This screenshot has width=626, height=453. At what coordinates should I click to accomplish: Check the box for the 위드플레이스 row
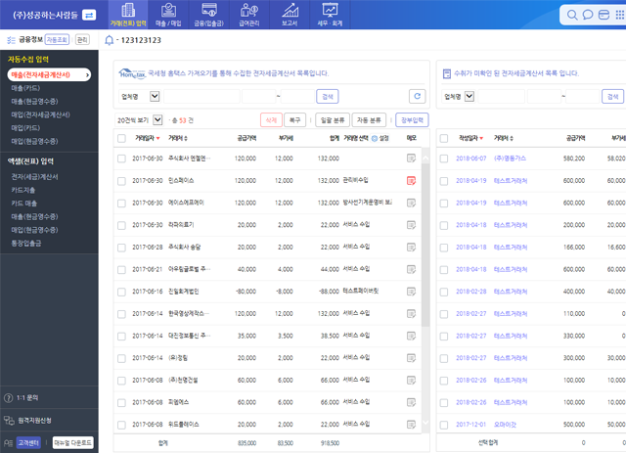click(121, 425)
